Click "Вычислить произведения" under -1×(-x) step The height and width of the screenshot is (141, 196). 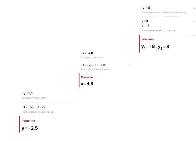[x=95, y=69]
